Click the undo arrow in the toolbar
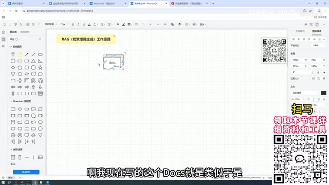This screenshot has width=329, height=185. (5, 25)
